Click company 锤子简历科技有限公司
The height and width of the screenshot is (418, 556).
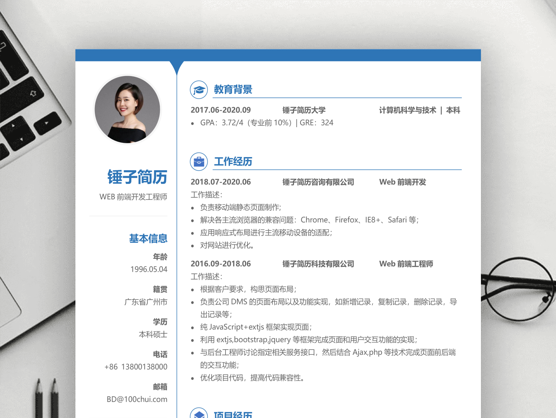[x=318, y=264]
